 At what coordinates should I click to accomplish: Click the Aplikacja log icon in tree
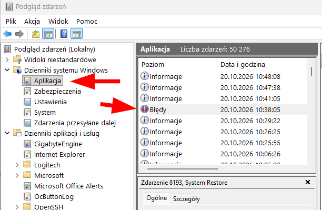click(27, 81)
